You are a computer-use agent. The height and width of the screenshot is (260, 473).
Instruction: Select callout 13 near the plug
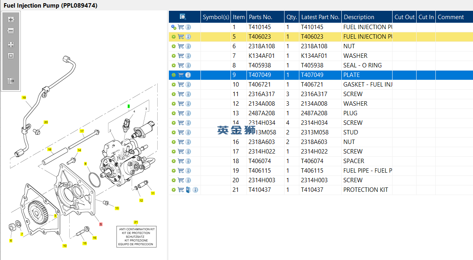tap(117, 208)
